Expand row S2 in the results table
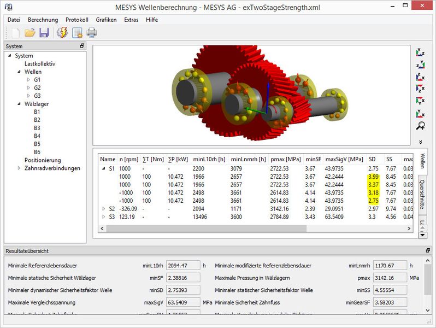Image resolution: width=436 pixels, height=328 pixels. [x=104, y=209]
